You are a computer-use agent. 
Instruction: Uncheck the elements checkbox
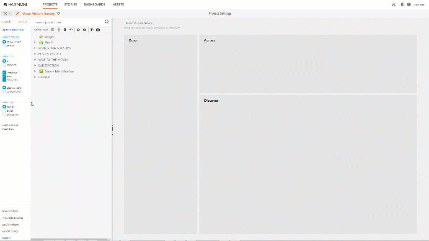pos(4,80)
